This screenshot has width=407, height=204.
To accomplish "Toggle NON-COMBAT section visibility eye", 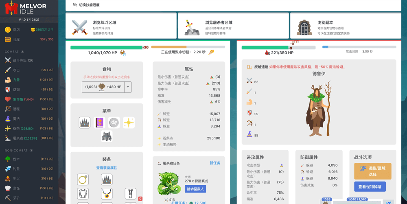I will tap(31, 150).
